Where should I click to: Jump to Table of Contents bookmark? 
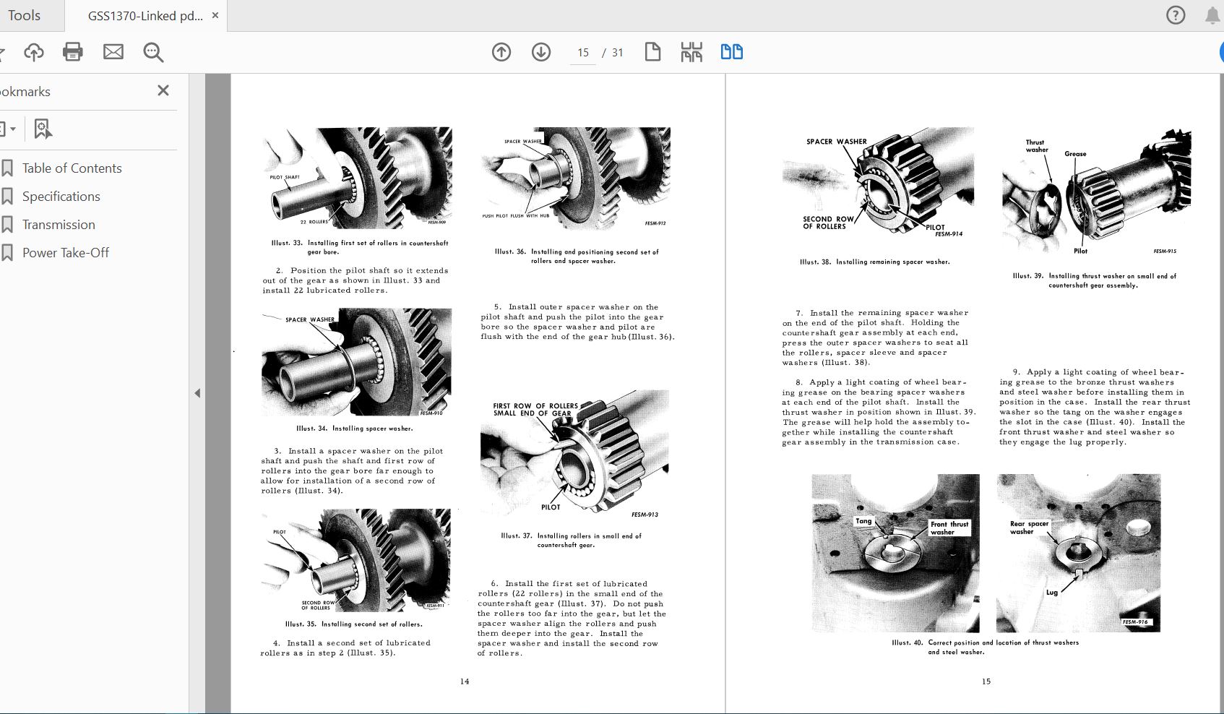click(x=72, y=168)
